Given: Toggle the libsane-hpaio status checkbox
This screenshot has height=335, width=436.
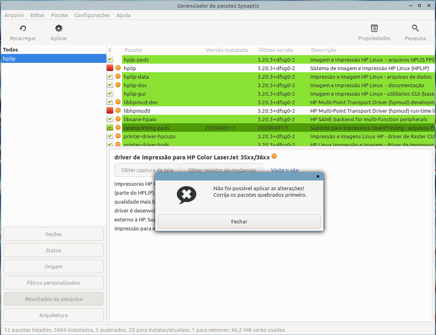Looking at the screenshot, I should (x=110, y=119).
